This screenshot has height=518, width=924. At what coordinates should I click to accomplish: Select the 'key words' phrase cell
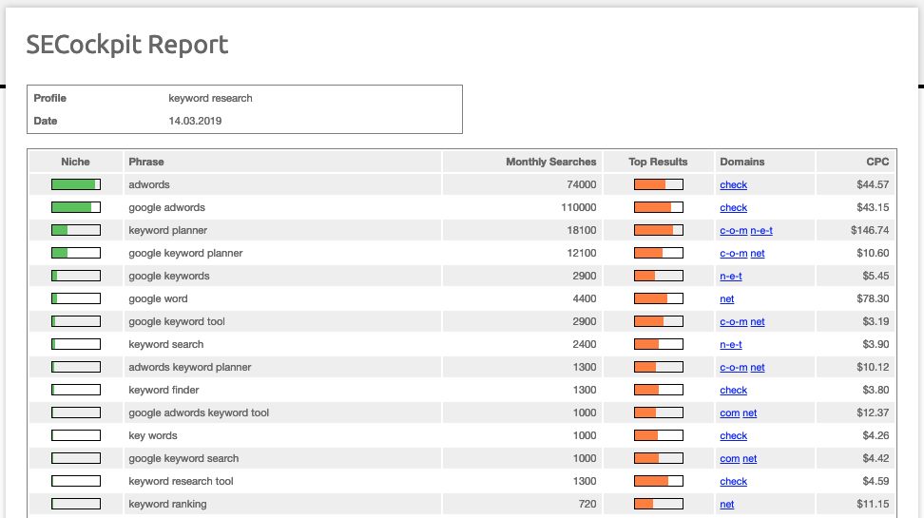coord(153,436)
